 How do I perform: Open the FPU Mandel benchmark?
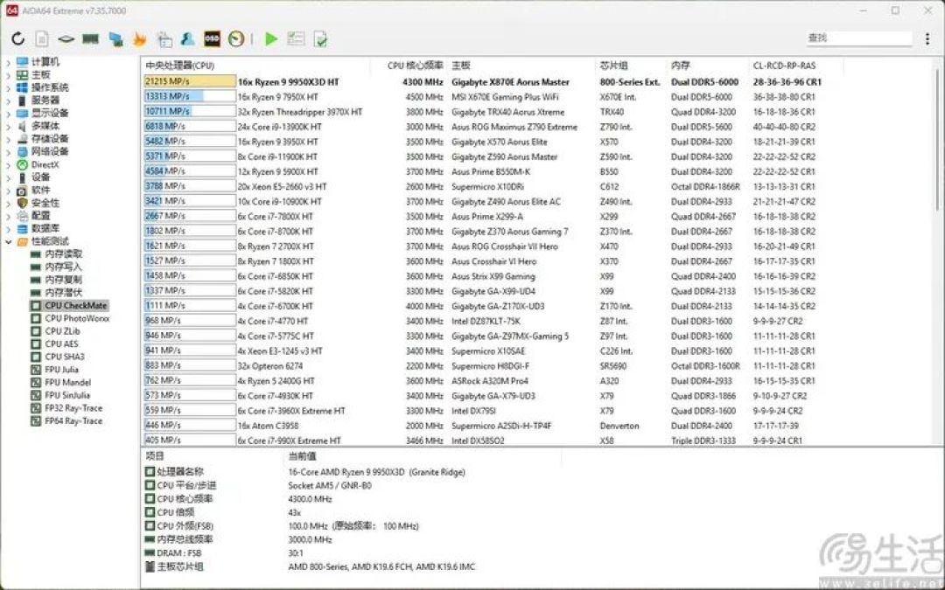[67, 382]
